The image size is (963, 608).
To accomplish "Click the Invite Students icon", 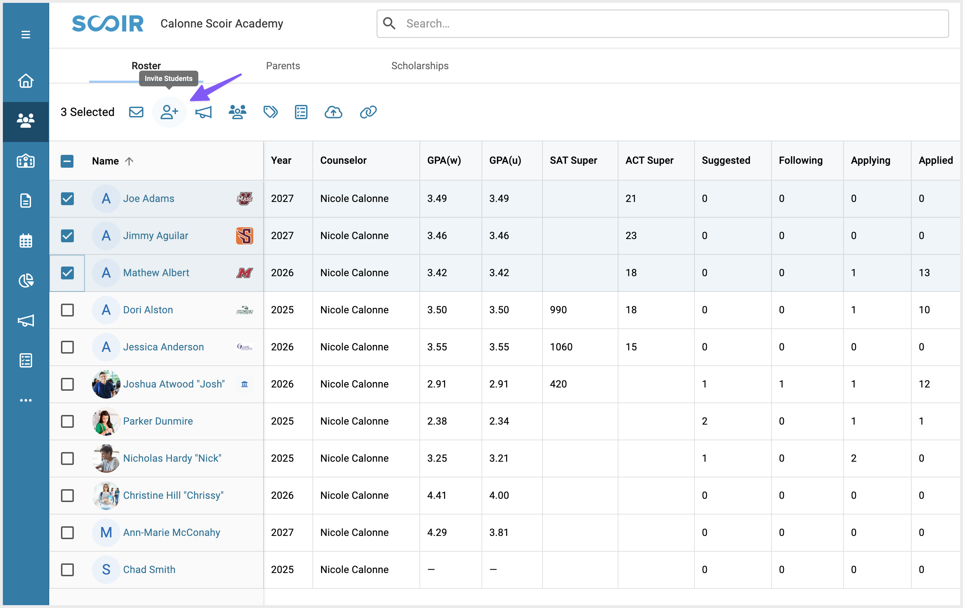I will point(169,112).
